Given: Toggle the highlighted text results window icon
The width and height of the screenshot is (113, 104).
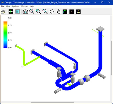Looking at the screenshot, I should (17, 11).
